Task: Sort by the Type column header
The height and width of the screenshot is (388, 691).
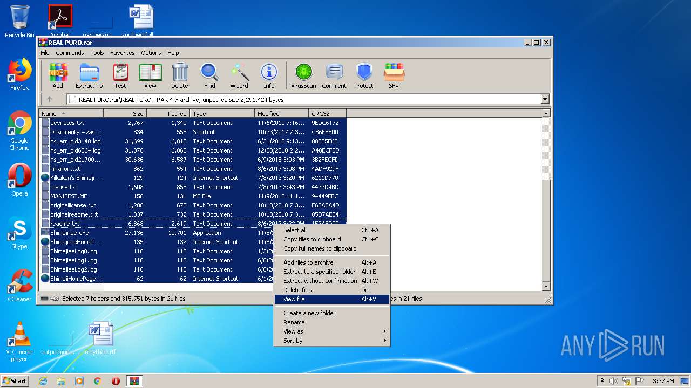Action: click(x=222, y=113)
